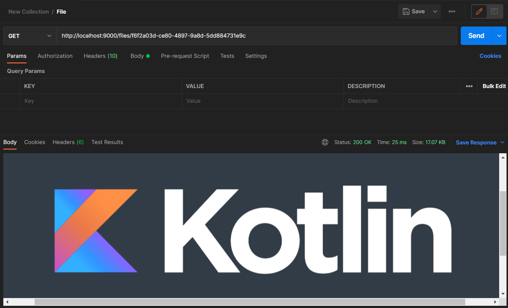Click New Collection in the breadcrumb

coord(28,11)
